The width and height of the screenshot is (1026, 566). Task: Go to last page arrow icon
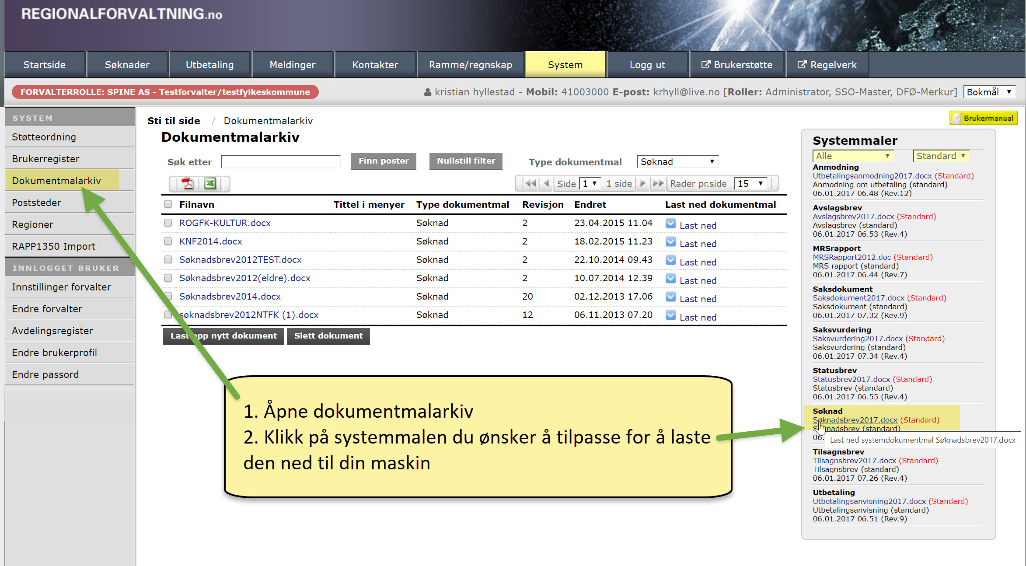pyautogui.click(x=657, y=183)
